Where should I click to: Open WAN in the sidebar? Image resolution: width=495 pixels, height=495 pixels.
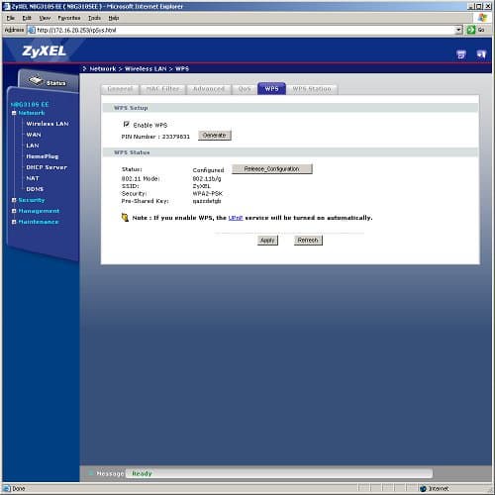click(34, 135)
